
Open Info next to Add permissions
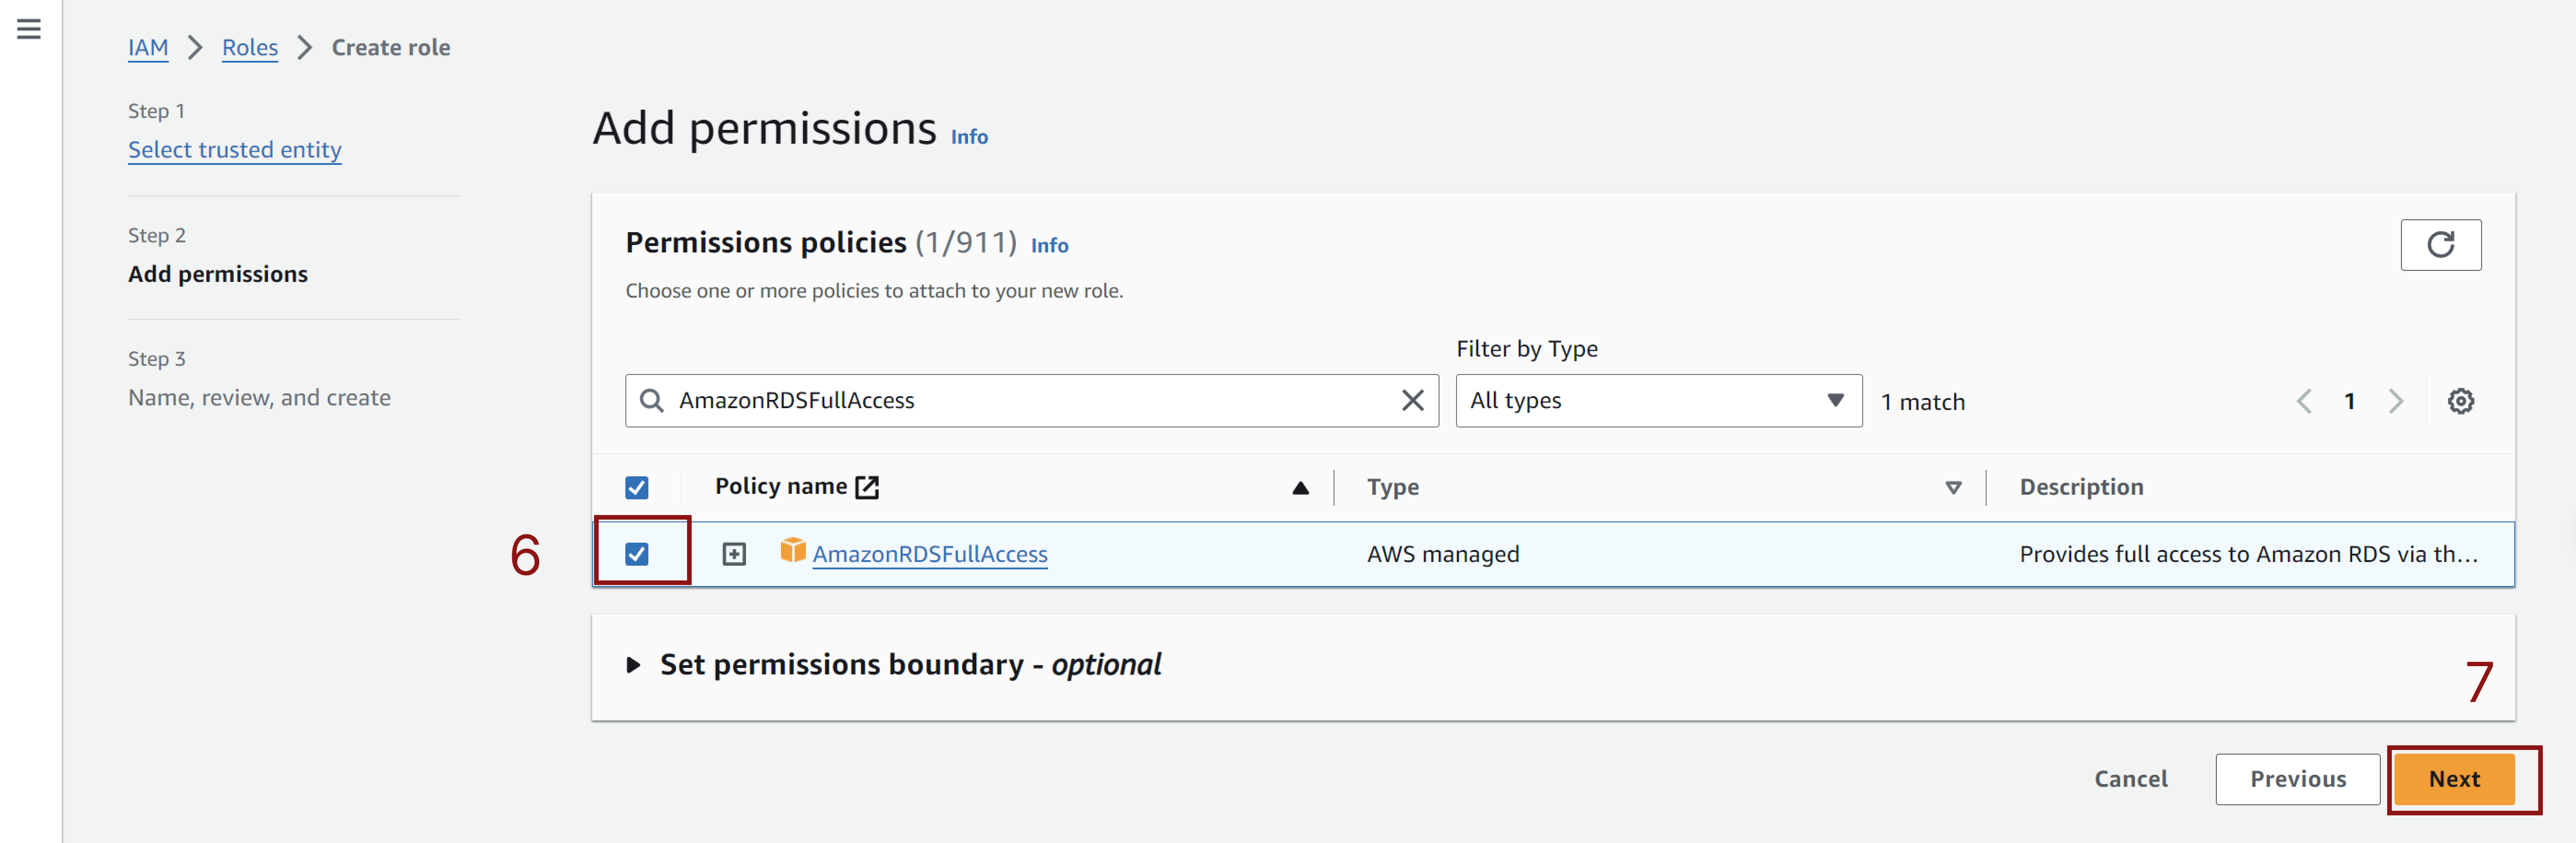click(969, 137)
